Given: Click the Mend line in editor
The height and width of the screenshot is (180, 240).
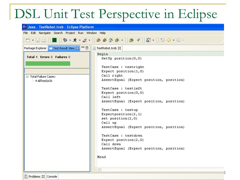Looking at the screenshot, I should click(101, 157).
